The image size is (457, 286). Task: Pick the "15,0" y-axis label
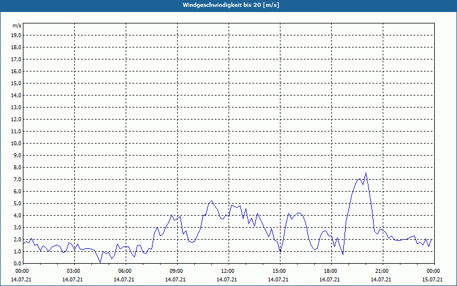click(16, 83)
